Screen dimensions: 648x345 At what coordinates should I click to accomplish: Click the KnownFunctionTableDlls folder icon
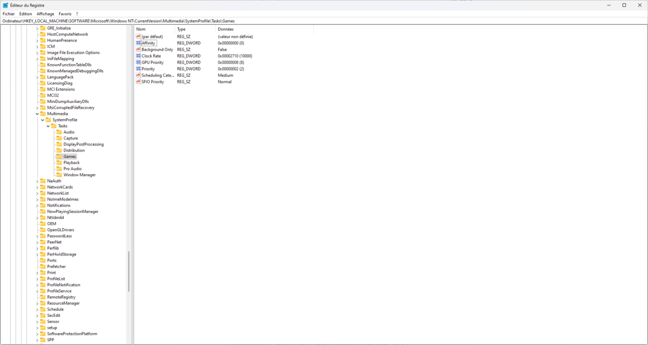[x=43, y=65]
